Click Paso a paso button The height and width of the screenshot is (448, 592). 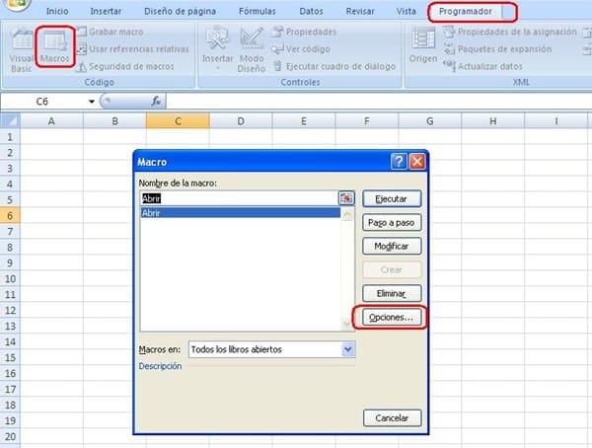392,223
